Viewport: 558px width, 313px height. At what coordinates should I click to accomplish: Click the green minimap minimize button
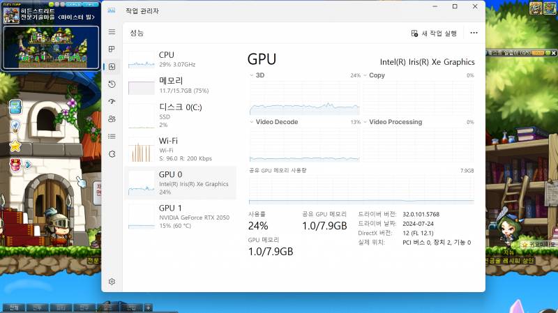pos(51,4)
